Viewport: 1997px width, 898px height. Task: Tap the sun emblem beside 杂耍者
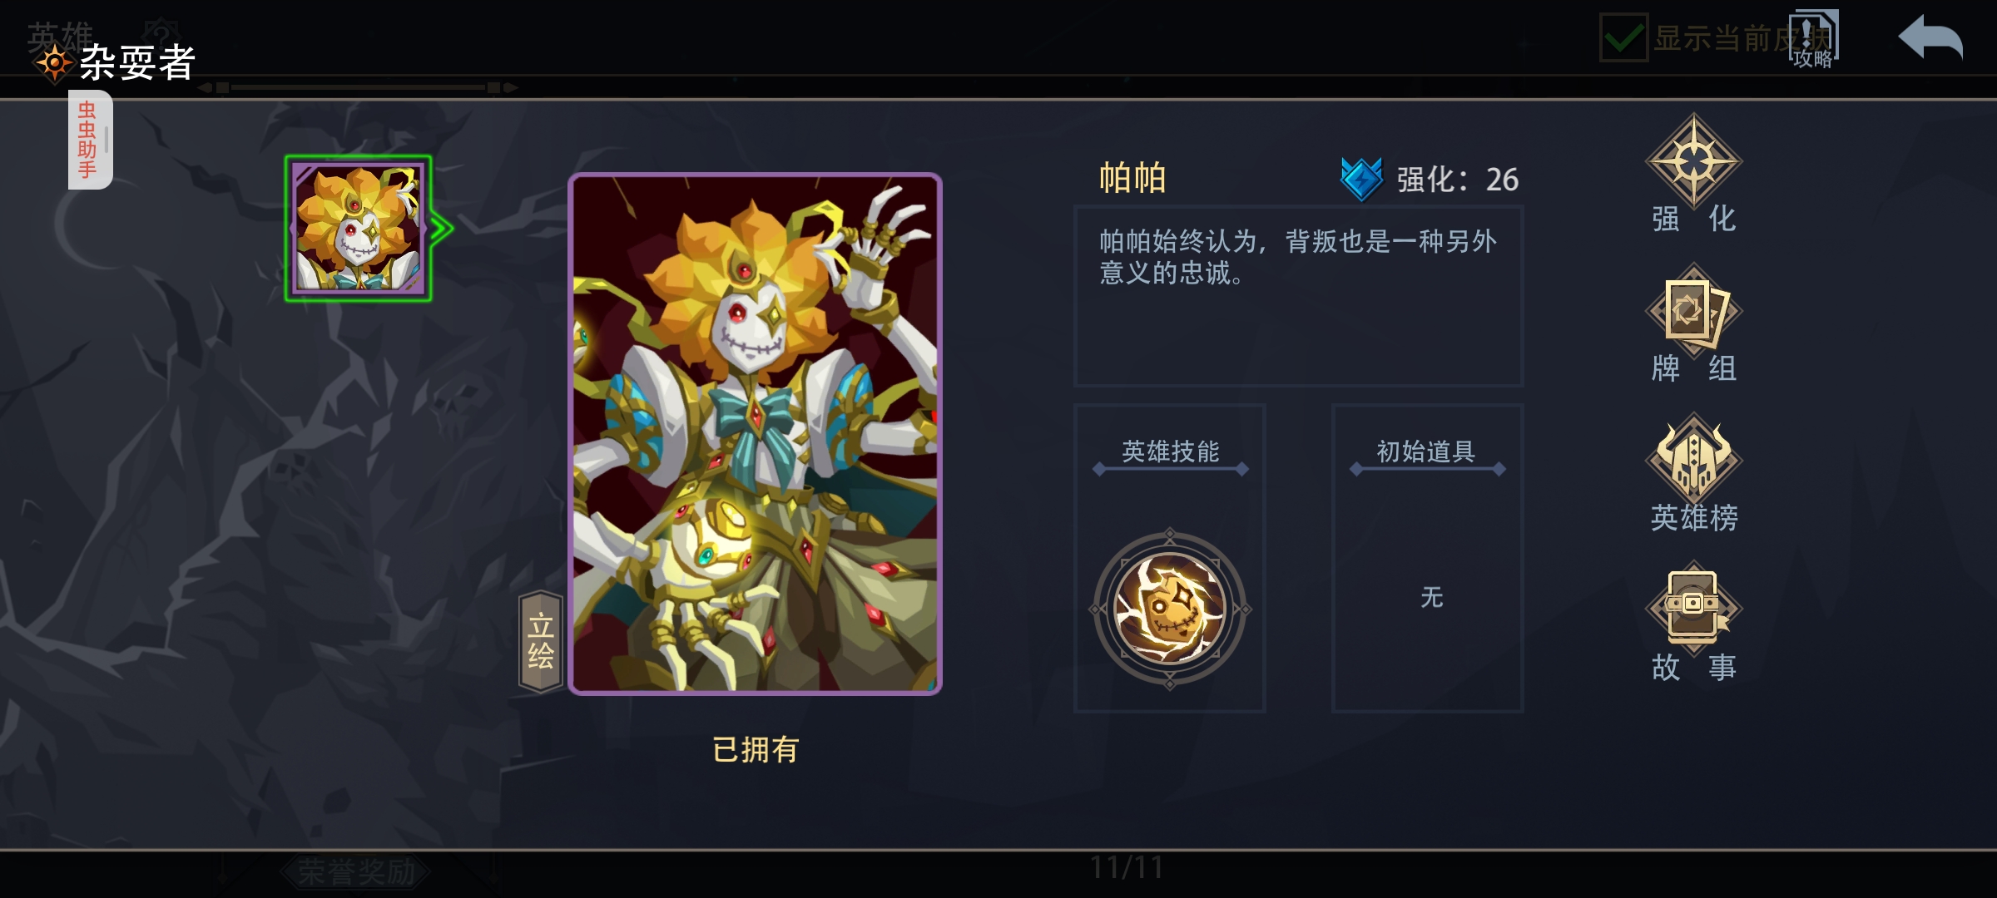pyautogui.click(x=55, y=63)
